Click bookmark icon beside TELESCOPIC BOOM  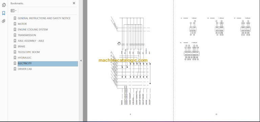tap(15, 52)
